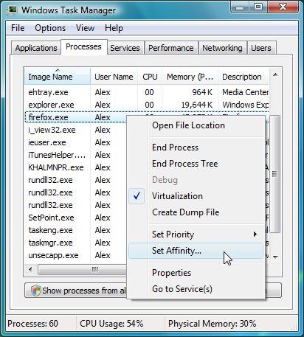Image resolution: width=304 pixels, height=337 pixels.
Task: Open the File menu
Action: click(18, 28)
